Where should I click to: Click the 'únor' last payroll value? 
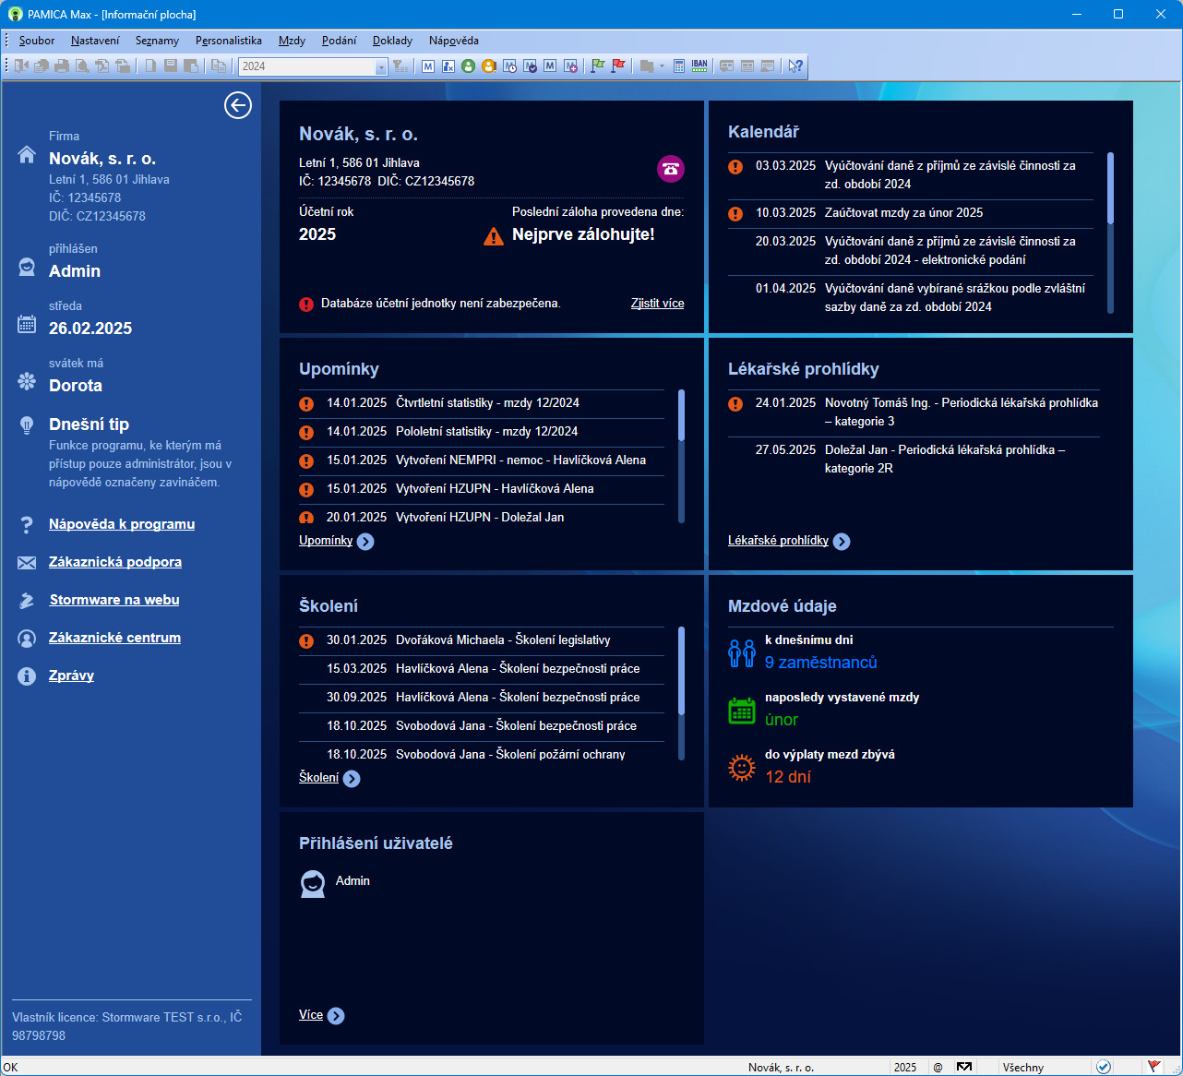pyautogui.click(x=782, y=720)
